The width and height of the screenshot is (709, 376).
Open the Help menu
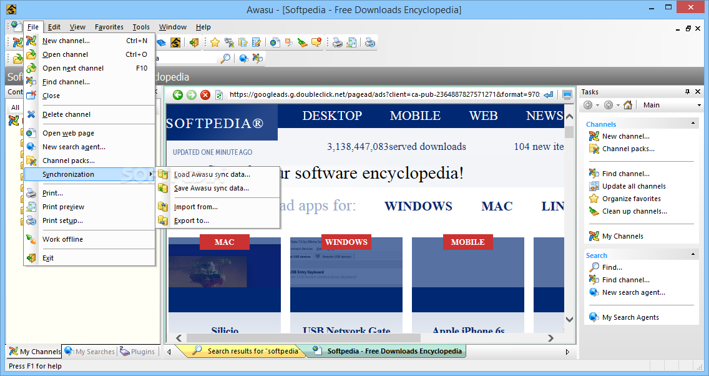pyautogui.click(x=203, y=27)
